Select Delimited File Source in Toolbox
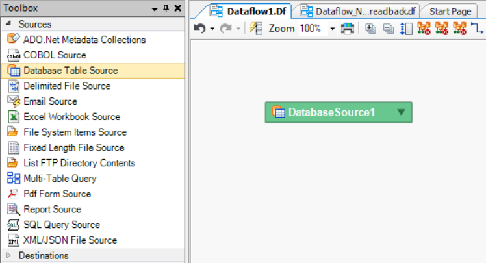The width and height of the screenshot is (486, 263). tap(67, 86)
